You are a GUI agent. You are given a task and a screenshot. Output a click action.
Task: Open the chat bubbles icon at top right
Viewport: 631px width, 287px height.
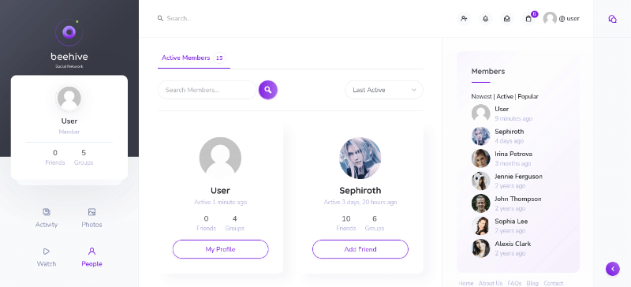612,19
